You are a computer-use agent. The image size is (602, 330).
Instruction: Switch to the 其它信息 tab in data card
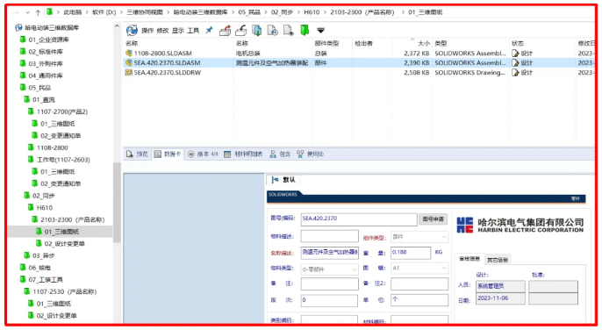coord(498,260)
